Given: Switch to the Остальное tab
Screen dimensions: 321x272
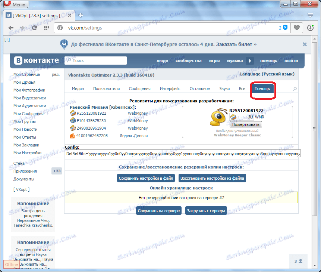Looking at the screenshot, I should click(199, 89).
